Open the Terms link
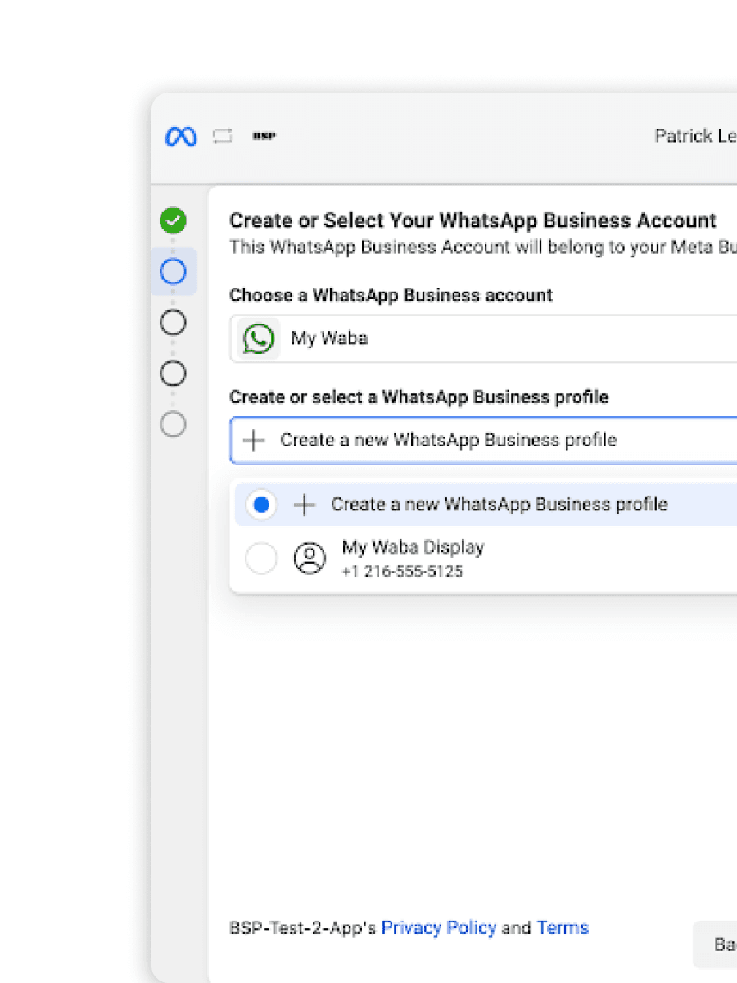Viewport: 737px width, 983px height. click(563, 928)
